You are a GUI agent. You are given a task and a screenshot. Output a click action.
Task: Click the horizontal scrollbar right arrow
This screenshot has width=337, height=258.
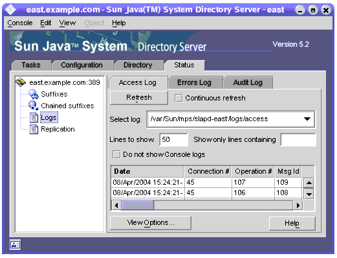pyautogui.click(x=298, y=205)
